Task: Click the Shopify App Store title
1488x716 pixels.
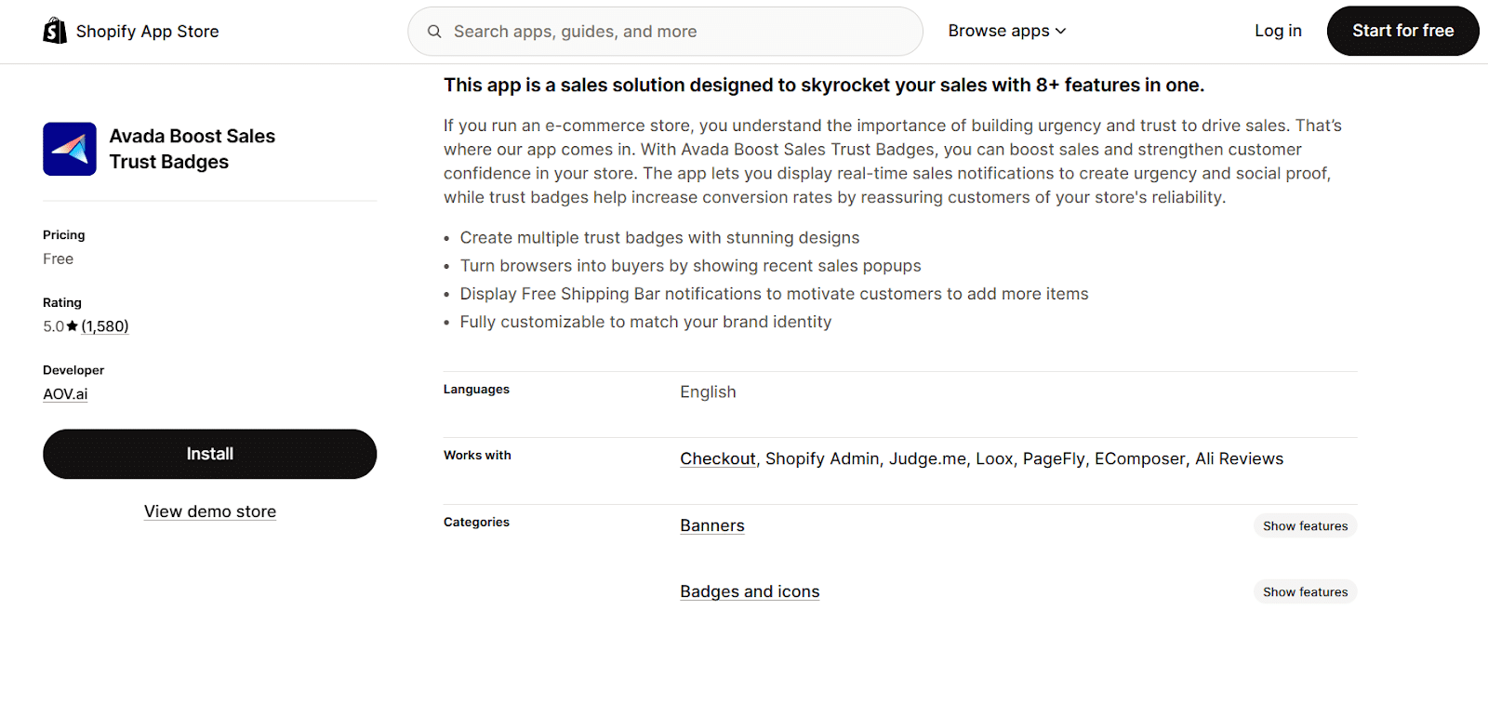Action: coord(147,31)
